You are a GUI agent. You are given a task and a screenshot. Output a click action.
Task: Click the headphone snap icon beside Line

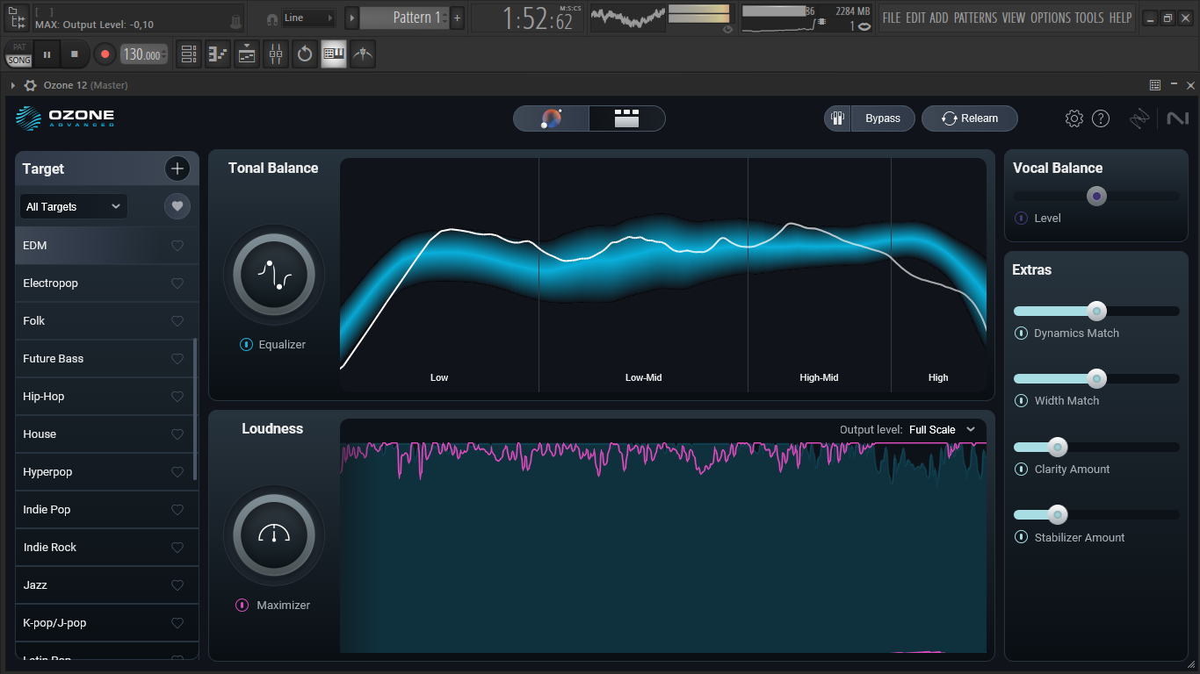point(272,18)
